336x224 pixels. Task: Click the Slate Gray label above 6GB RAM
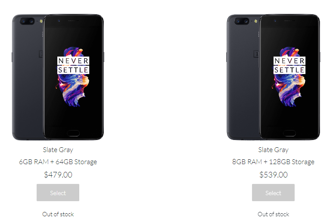pos(58,150)
